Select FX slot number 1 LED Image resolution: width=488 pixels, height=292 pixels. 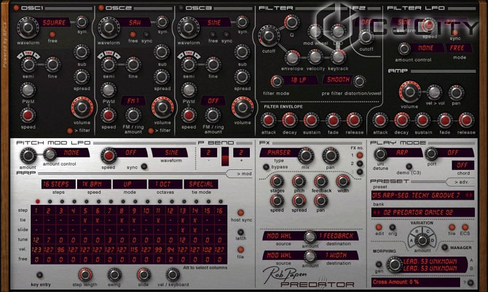[x=360, y=155]
